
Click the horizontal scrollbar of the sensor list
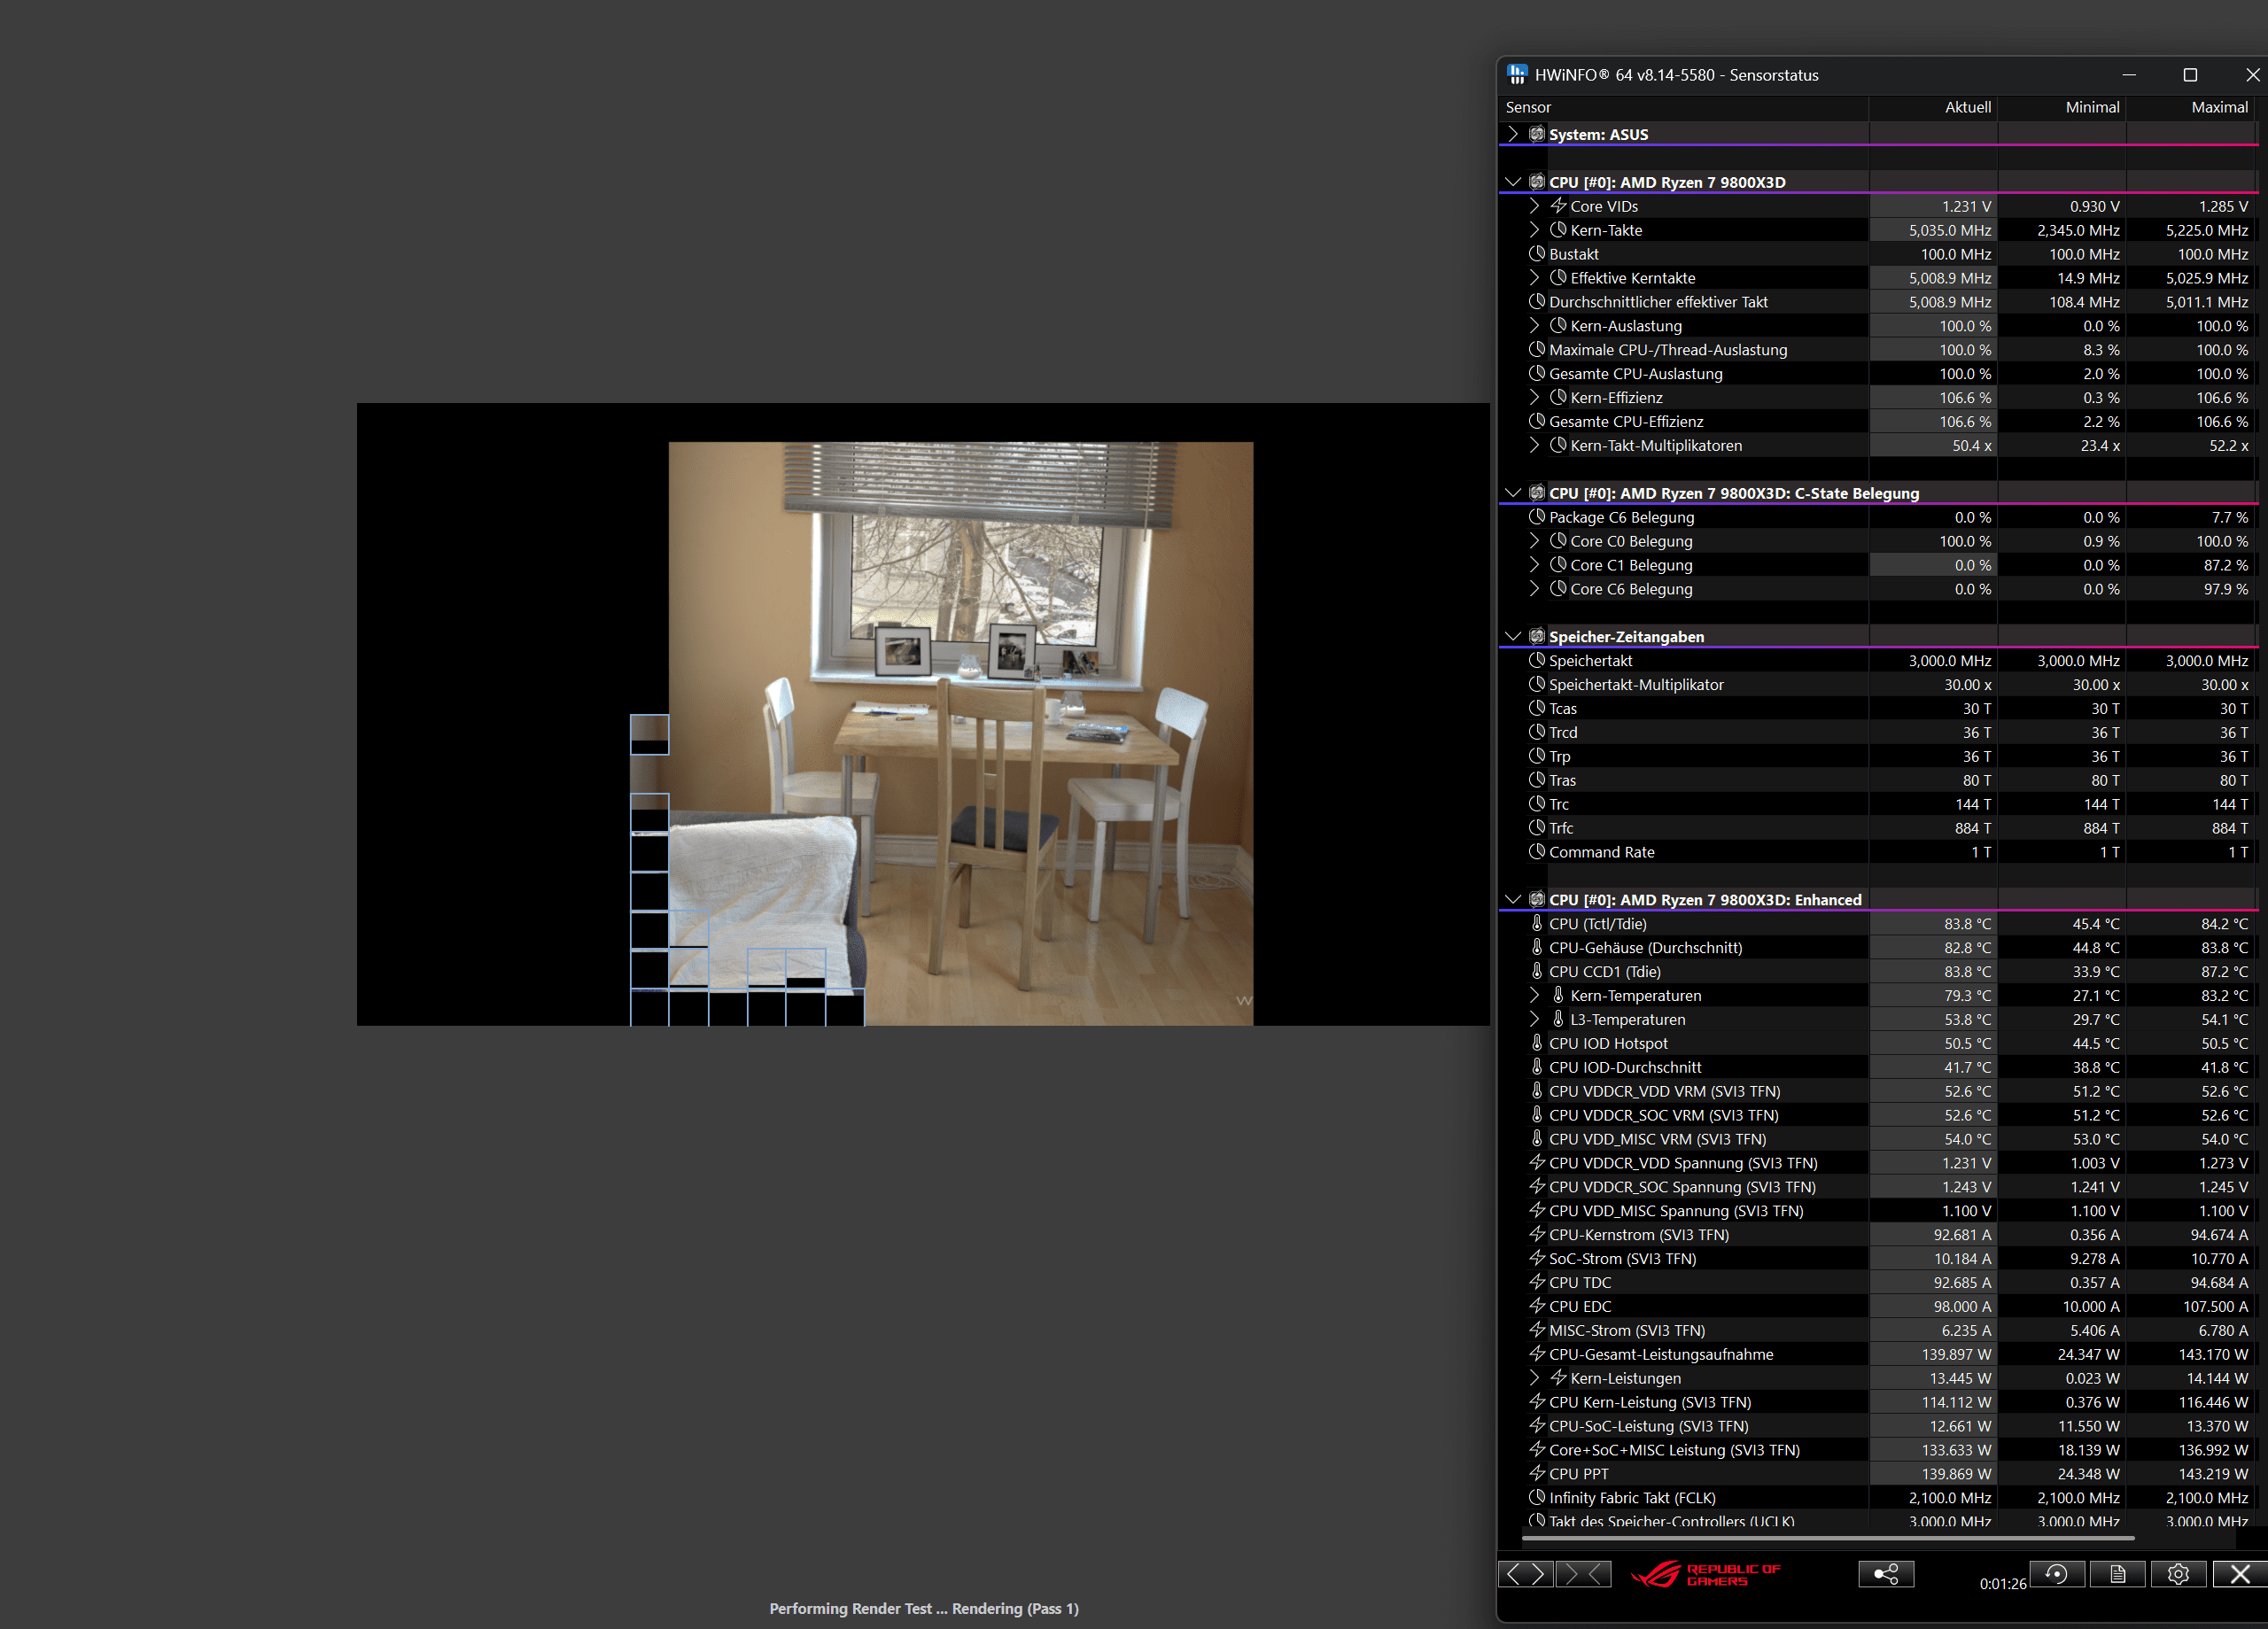point(1828,1538)
